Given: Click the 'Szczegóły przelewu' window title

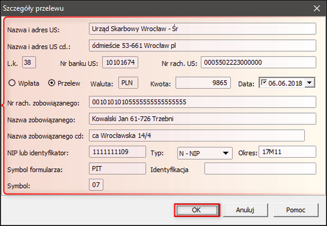Looking at the screenshot, I should coord(33,9).
